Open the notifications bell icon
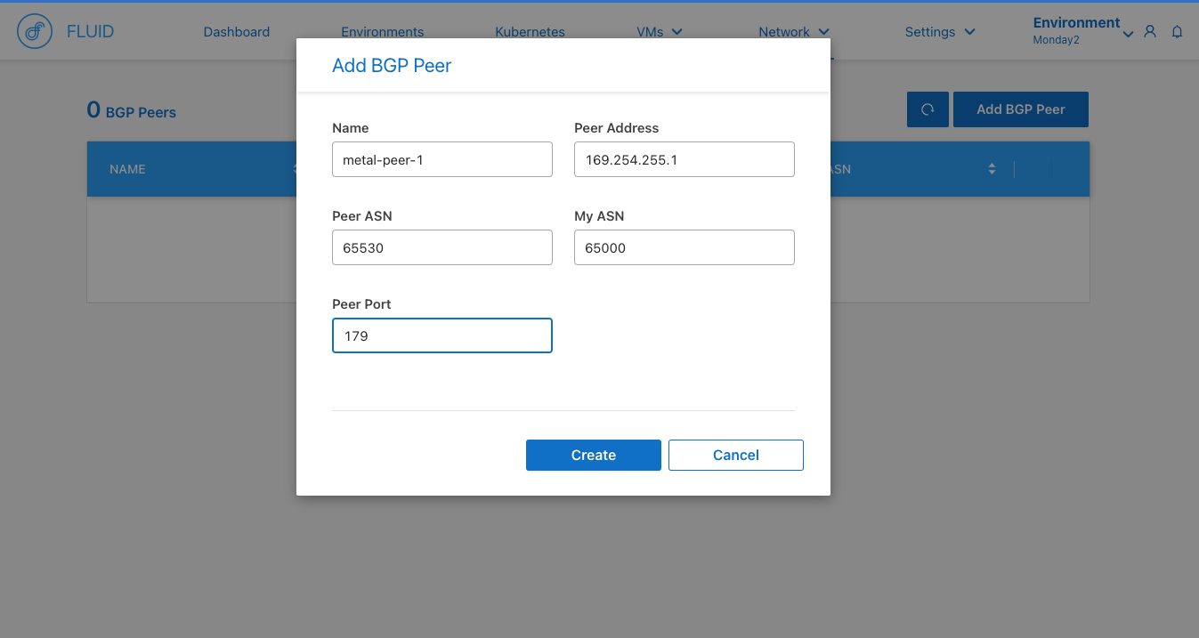The image size is (1199, 638). click(x=1177, y=31)
